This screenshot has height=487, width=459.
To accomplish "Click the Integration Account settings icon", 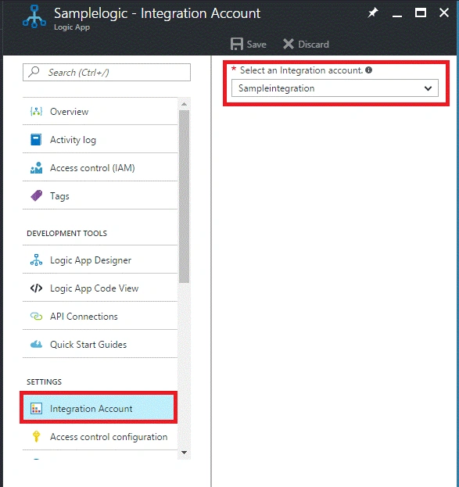I will click(x=36, y=408).
